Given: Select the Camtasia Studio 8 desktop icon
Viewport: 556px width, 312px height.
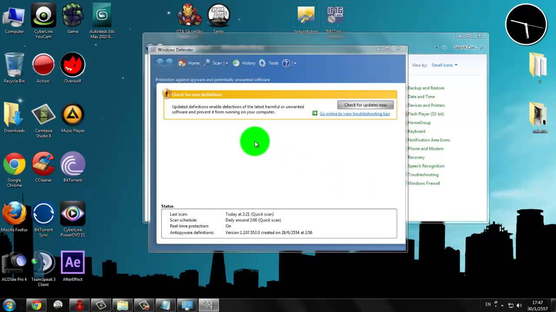Looking at the screenshot, I should click(x=43, y=120).
